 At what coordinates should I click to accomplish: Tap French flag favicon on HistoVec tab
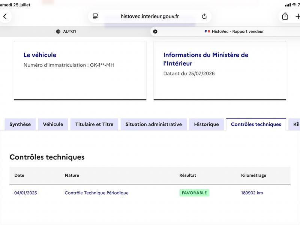point(207,31)
